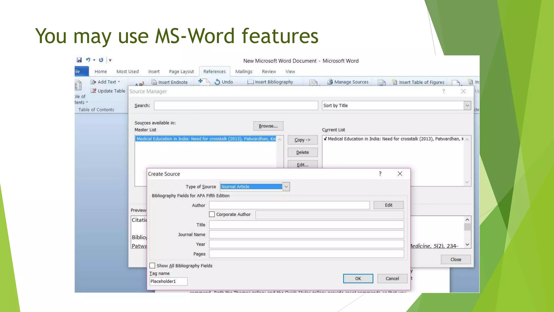Click the Mark Entry icon

456,83
